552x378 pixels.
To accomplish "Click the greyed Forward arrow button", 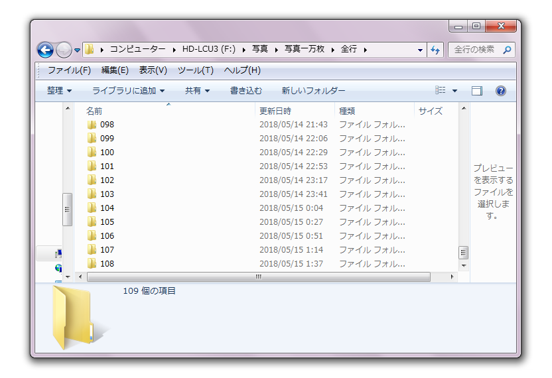I will (64, 50).
